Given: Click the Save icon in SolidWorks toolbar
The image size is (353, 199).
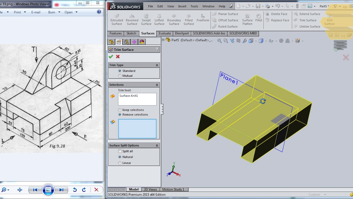Looking at the screenshot, I should pos(258,6).
